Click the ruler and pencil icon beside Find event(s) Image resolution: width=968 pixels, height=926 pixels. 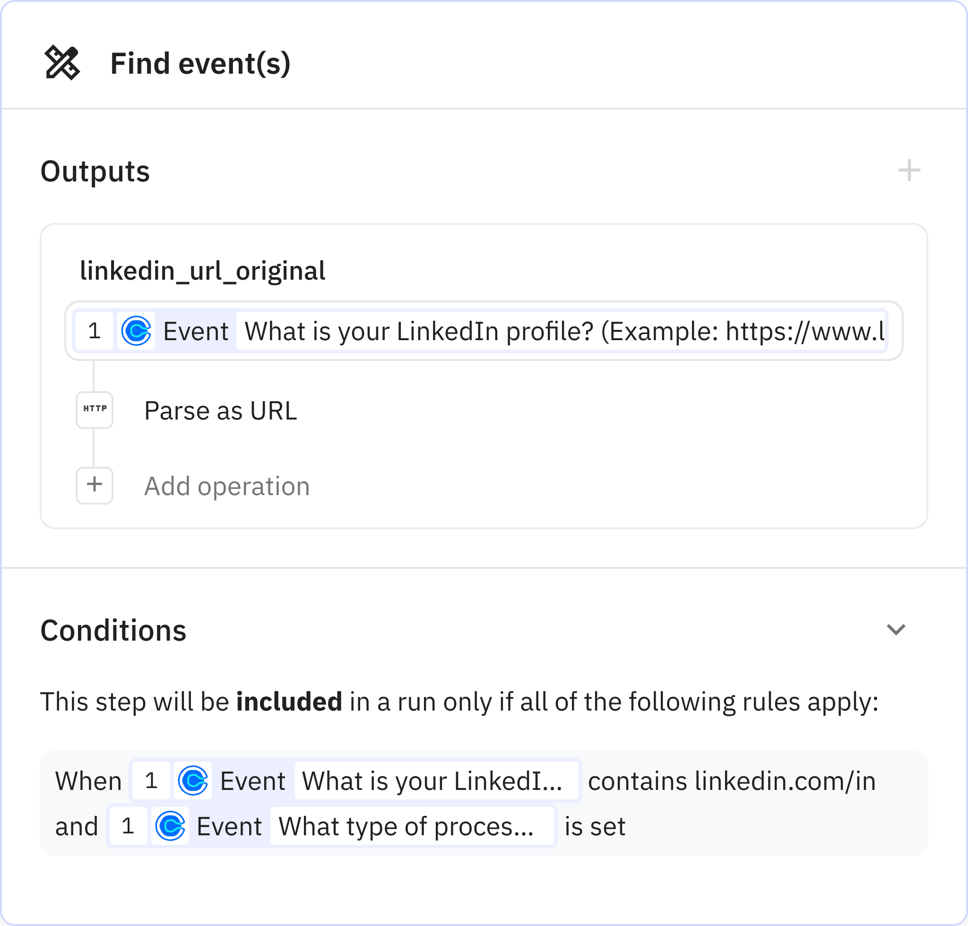pyautogui.click(x=62, y=63)
